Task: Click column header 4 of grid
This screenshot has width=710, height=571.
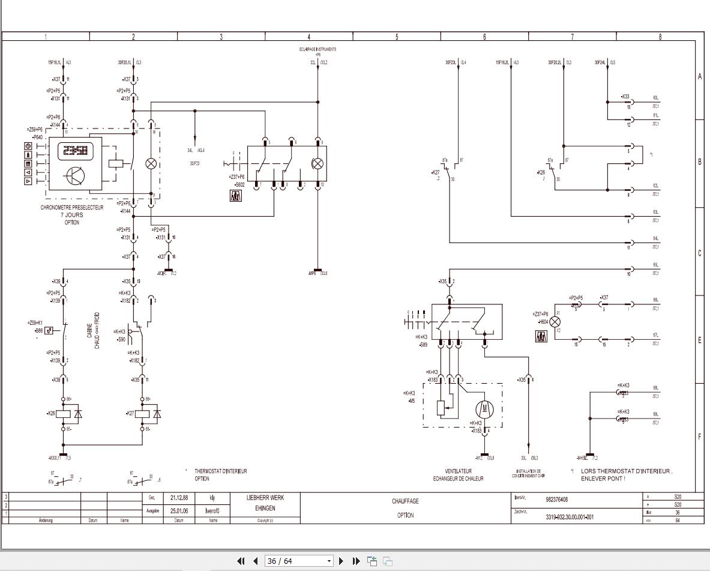Action: (x=309, y=37)
